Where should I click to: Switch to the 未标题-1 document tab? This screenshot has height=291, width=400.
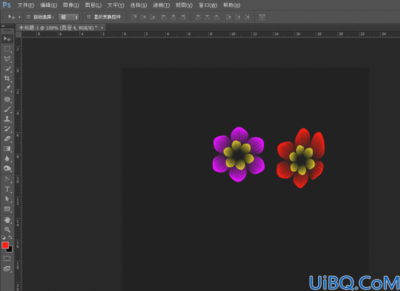click(x=58, y=28)
